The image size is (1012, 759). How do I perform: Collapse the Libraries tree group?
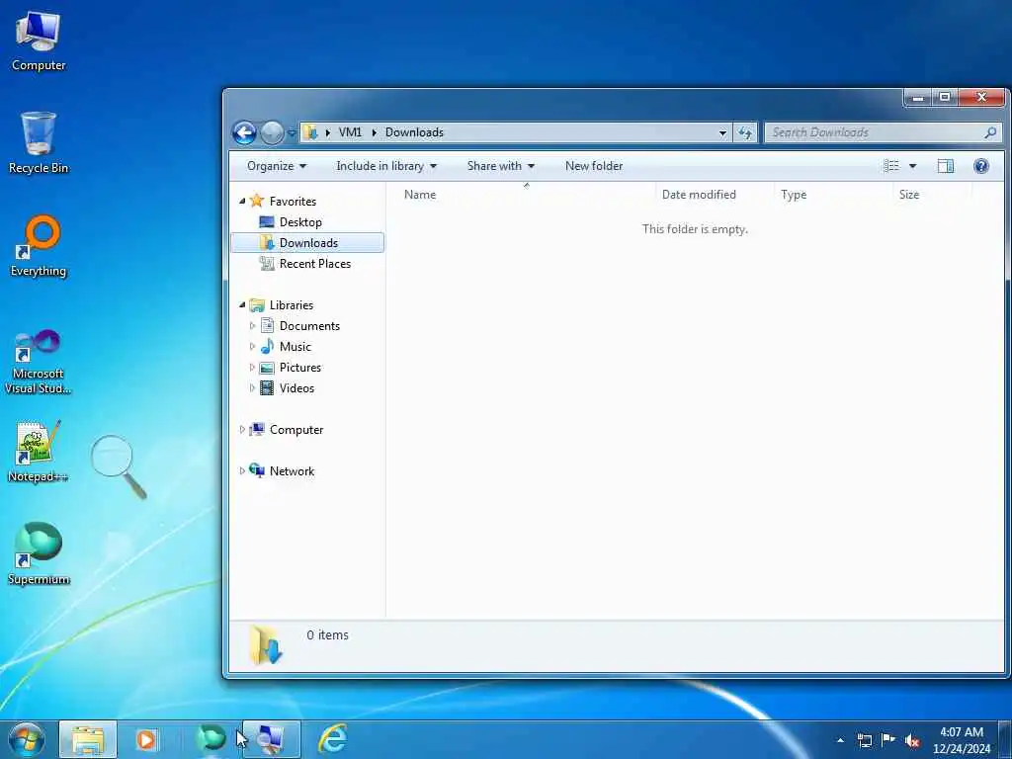coord(242,304)
